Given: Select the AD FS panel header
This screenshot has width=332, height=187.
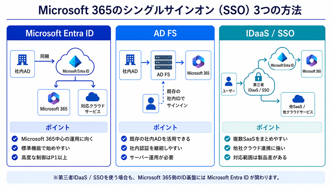Looking at the screenshot, I should click(165, 33).
